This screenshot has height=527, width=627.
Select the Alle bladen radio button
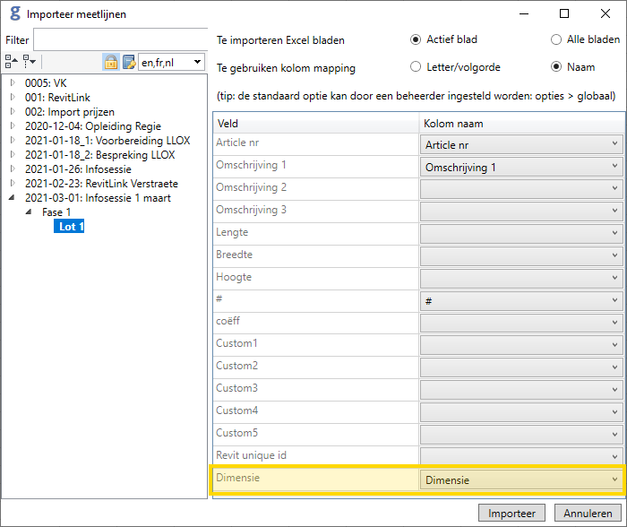tap(556, 39)
